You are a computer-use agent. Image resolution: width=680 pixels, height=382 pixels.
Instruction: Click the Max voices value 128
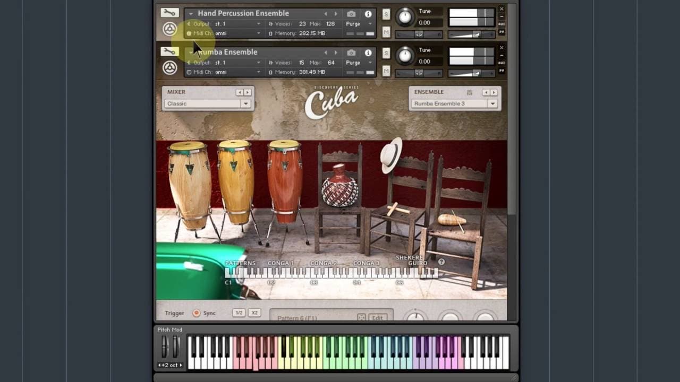click(x=330, y=24)
